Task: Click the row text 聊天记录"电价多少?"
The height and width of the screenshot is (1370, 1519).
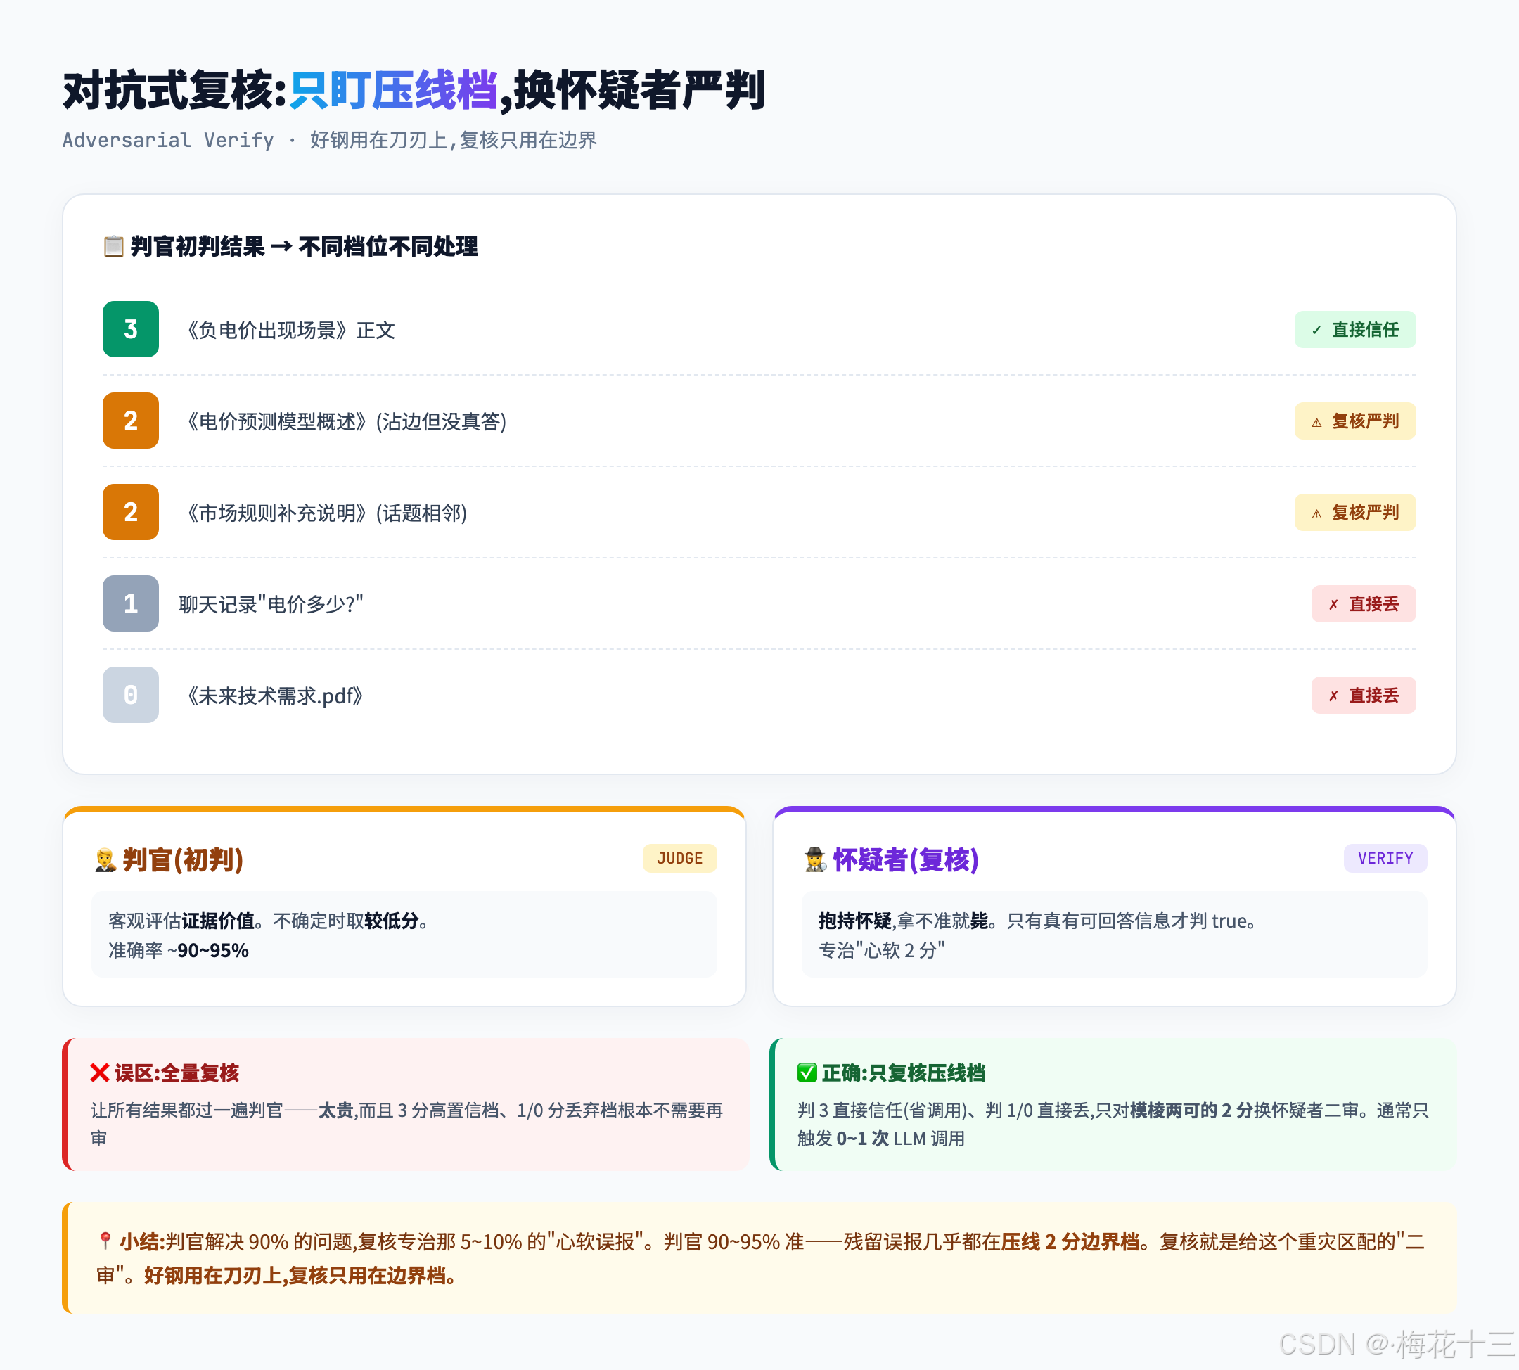Action: tap(271, 603)
